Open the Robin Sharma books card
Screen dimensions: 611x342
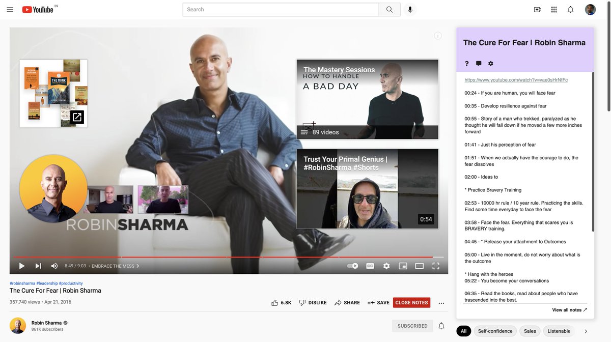point(53,93)
